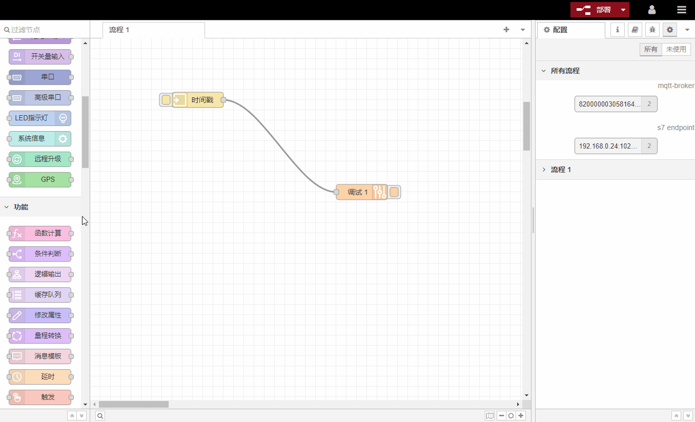Open the info sidebar tab icon
This screenshot has height=422, width=695.
pos(617,30)
